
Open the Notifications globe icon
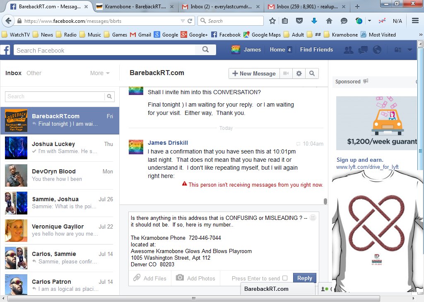377,50
